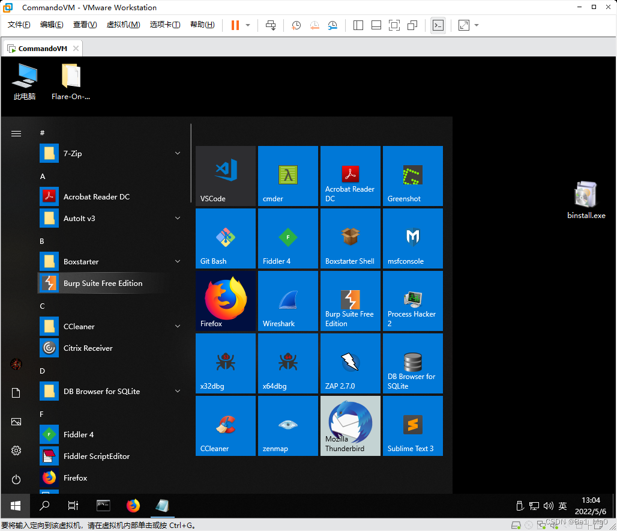The height and width of the screenshot is (531, 617).
Task: Open Citrix Receiver from app list
Action: 110,348
